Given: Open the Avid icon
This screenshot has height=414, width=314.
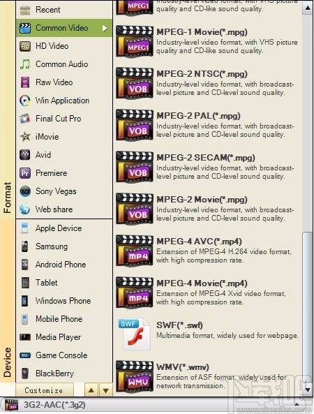Looking at the screenshot, I should click(25, 155).
